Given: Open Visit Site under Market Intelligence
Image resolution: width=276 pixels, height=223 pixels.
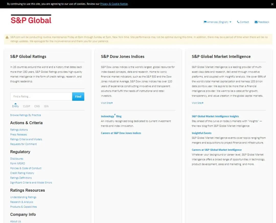Looking at the screenshot, I should [x=197, y=103].
